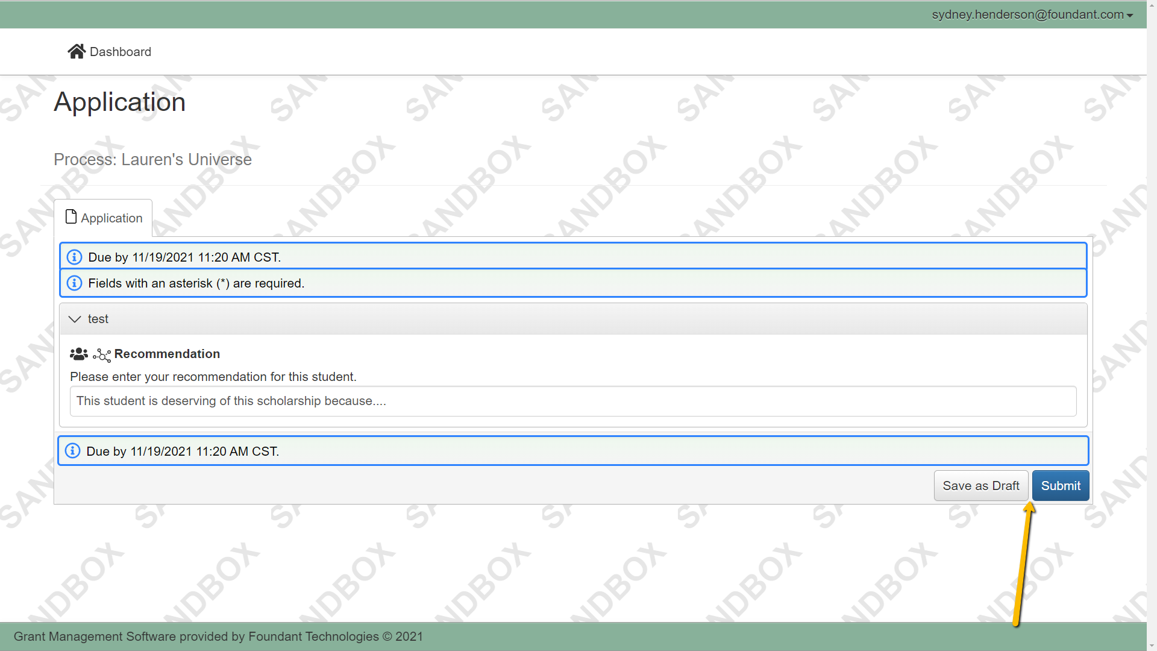Submit the application
The image size is (1157, 651).
click(x=1061, y=486)
